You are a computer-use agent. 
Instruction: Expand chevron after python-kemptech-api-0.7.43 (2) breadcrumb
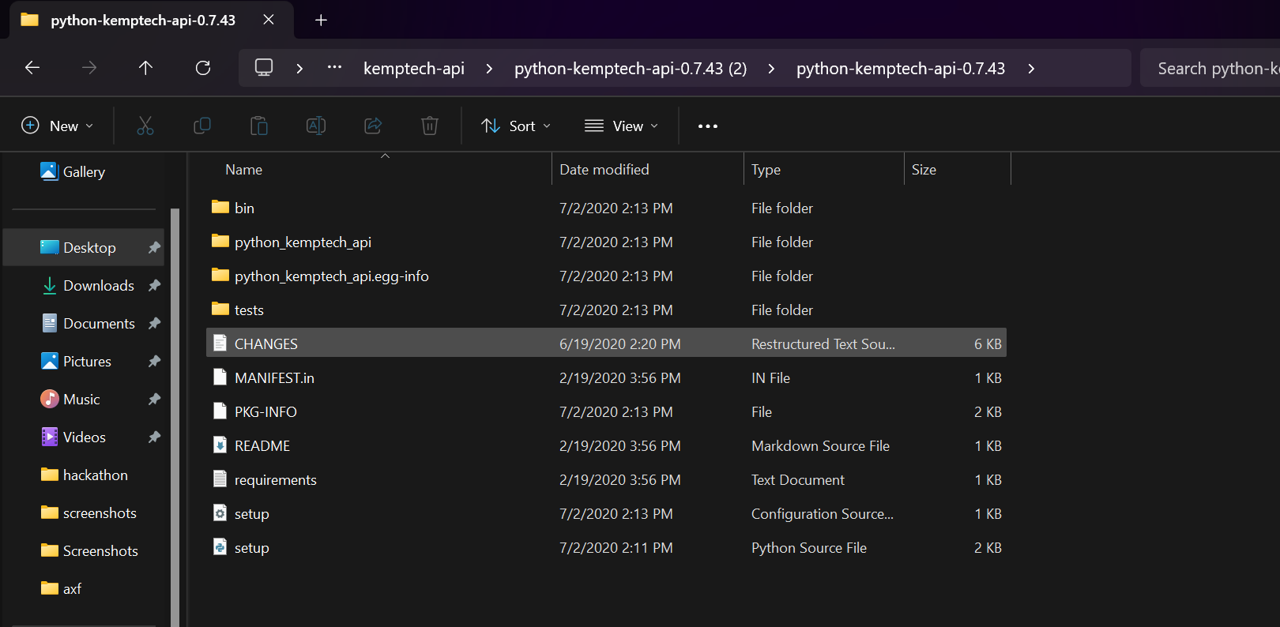point(771,69)
